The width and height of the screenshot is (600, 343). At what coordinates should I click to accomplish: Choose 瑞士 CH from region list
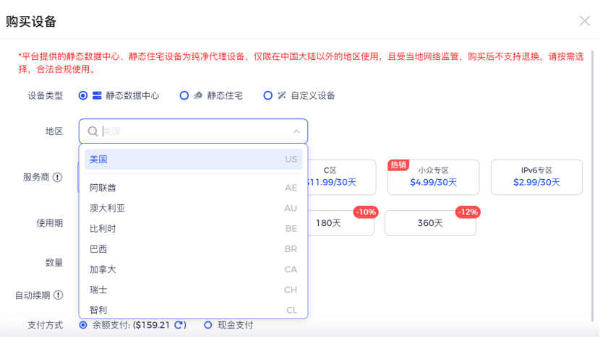click(193, 290)
